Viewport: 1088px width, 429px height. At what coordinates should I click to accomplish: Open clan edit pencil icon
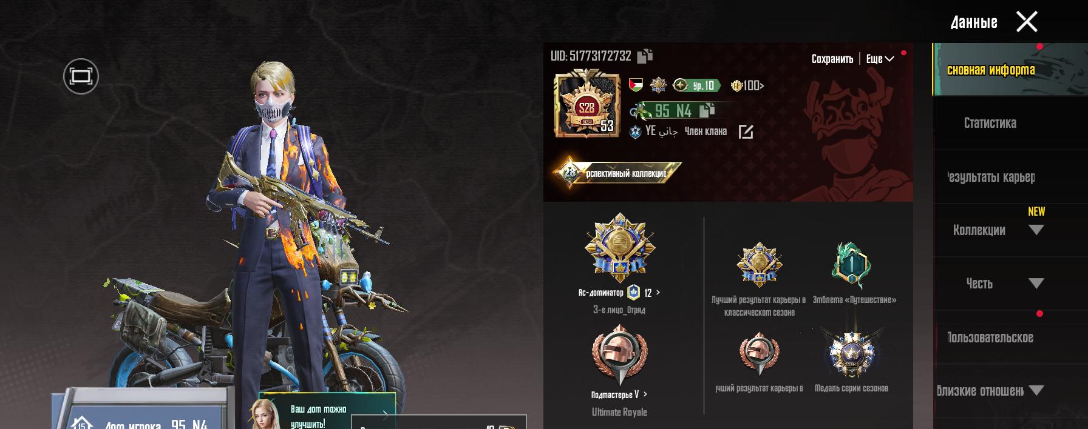[746, 131]
